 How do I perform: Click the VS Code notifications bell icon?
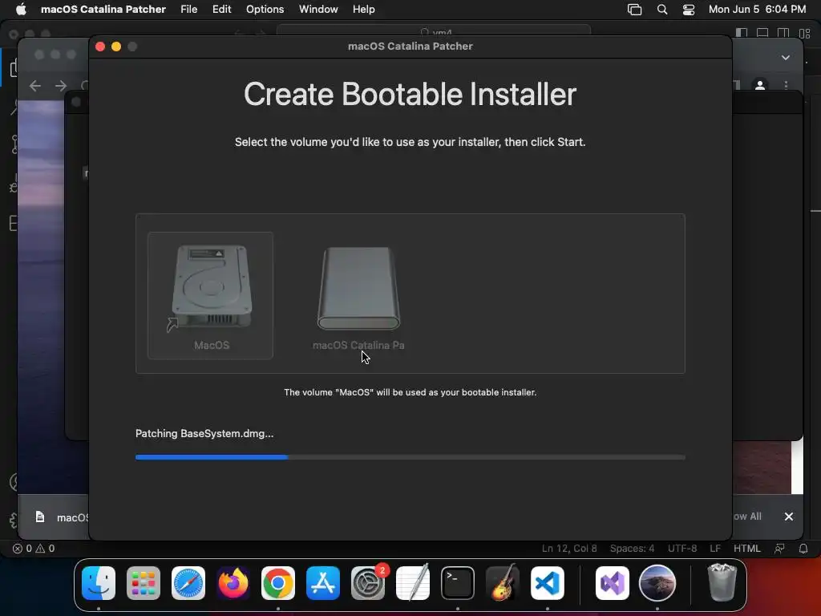point(803,549)
